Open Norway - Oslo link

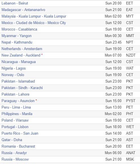click(13, 75)
